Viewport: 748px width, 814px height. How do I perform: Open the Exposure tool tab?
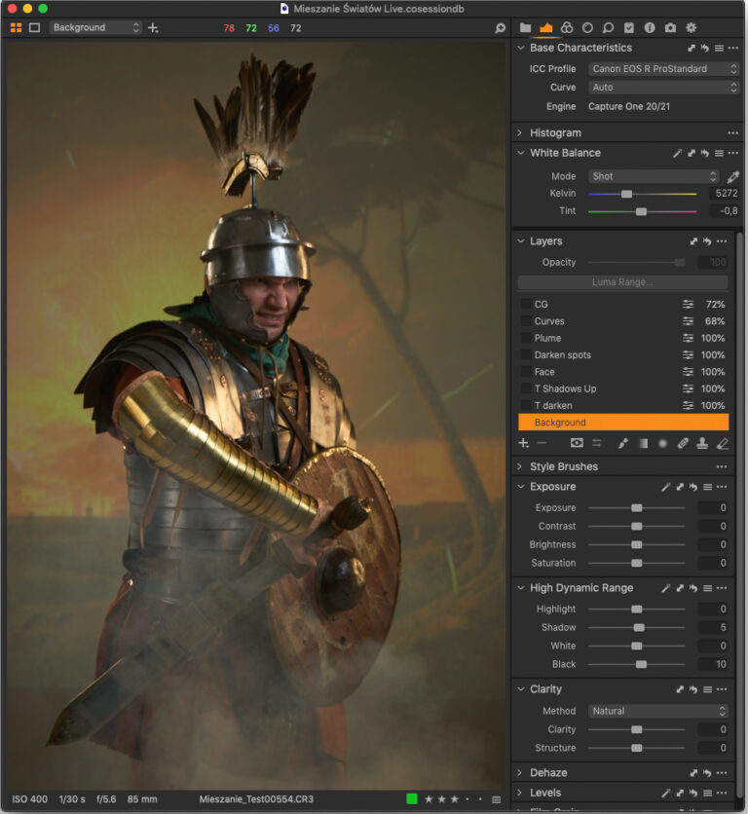pyautogui.click(x=546, y=27)
